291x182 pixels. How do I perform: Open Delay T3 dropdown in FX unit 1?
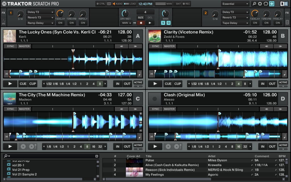40,12
